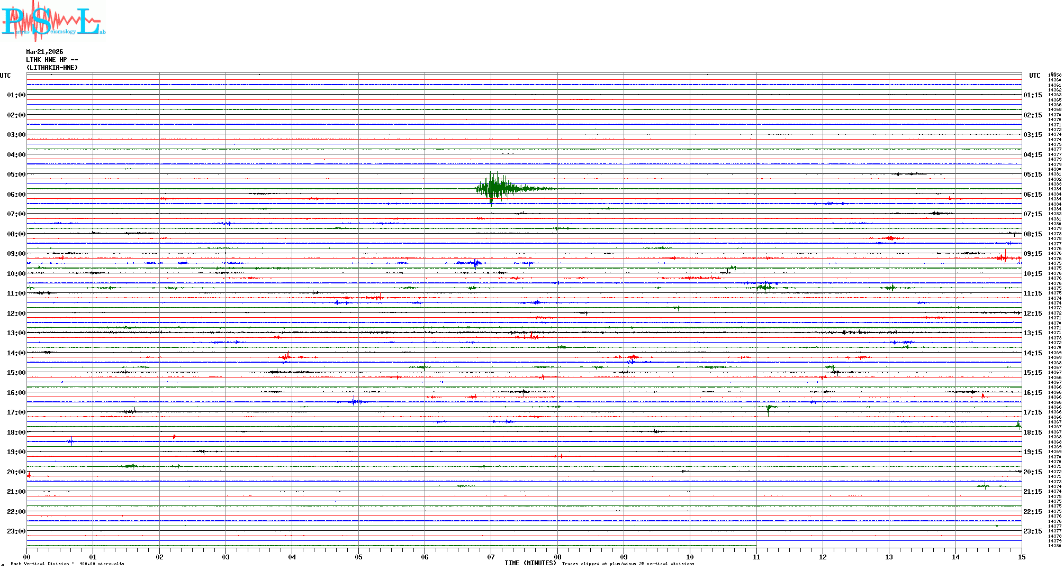Select the 23:00 hour label on left
Screen dimensions: 1064x571
click(16, 531)
